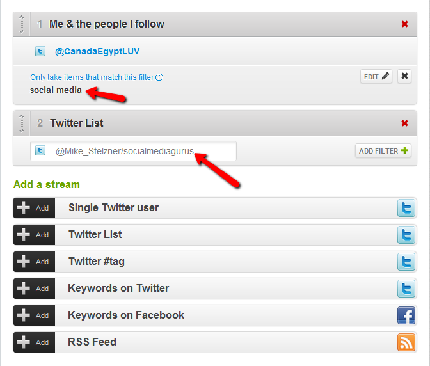Open the @CanadaEgyptLUV account link
Screen dimensions: 430x366
tap(97, 51)
